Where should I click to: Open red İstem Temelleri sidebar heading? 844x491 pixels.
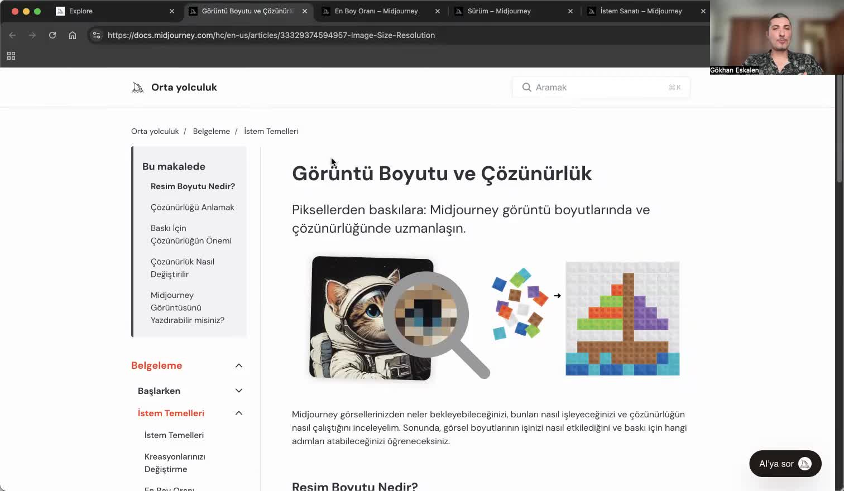coord(171,413)
